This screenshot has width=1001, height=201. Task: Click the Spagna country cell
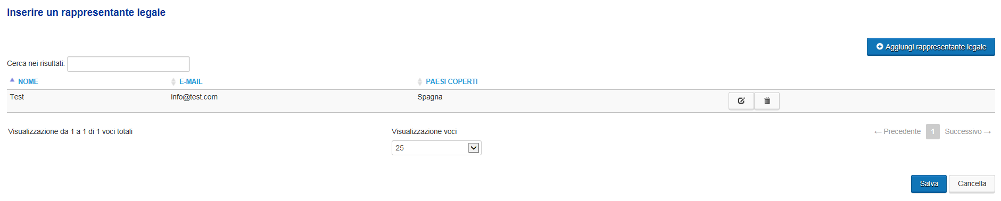click(430, 97)
